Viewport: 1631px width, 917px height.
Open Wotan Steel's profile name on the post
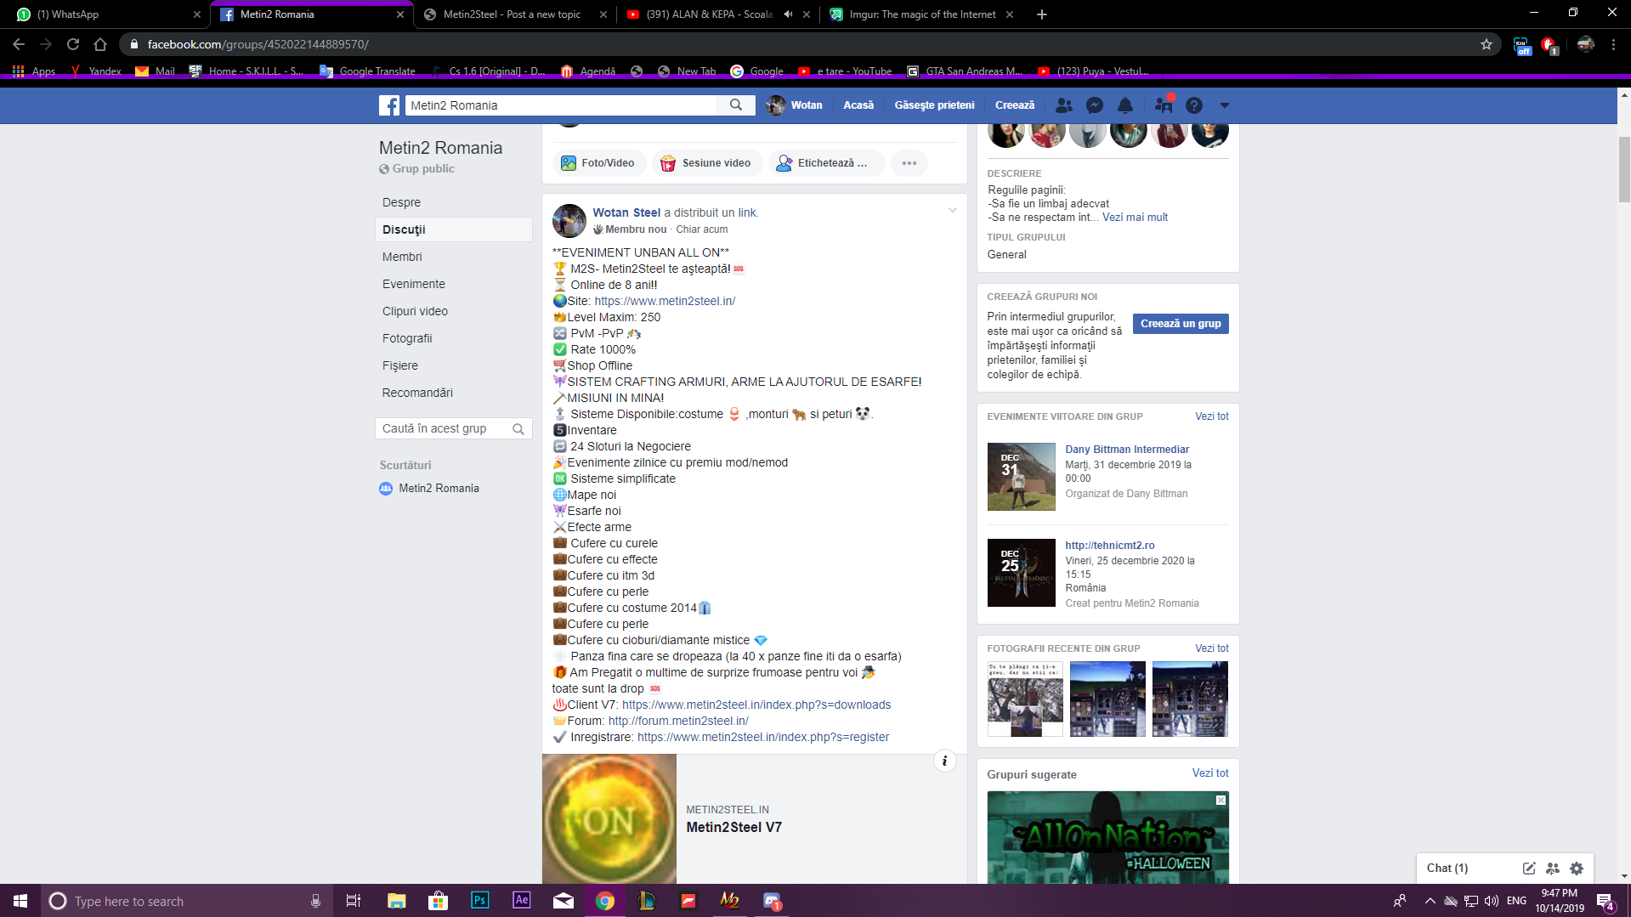tap(626, 212)
